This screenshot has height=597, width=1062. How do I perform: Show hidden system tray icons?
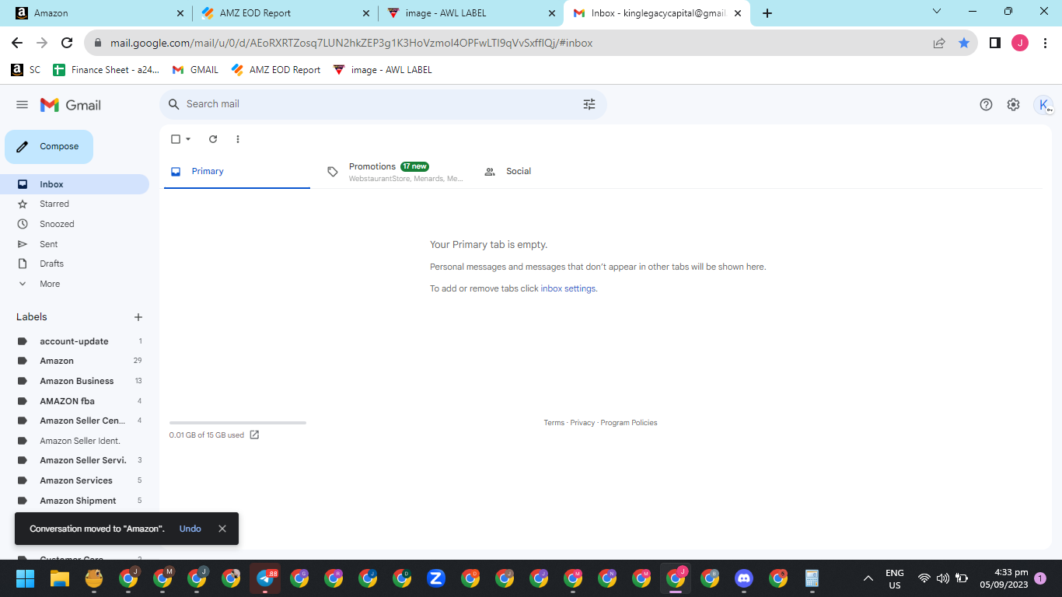868,578
